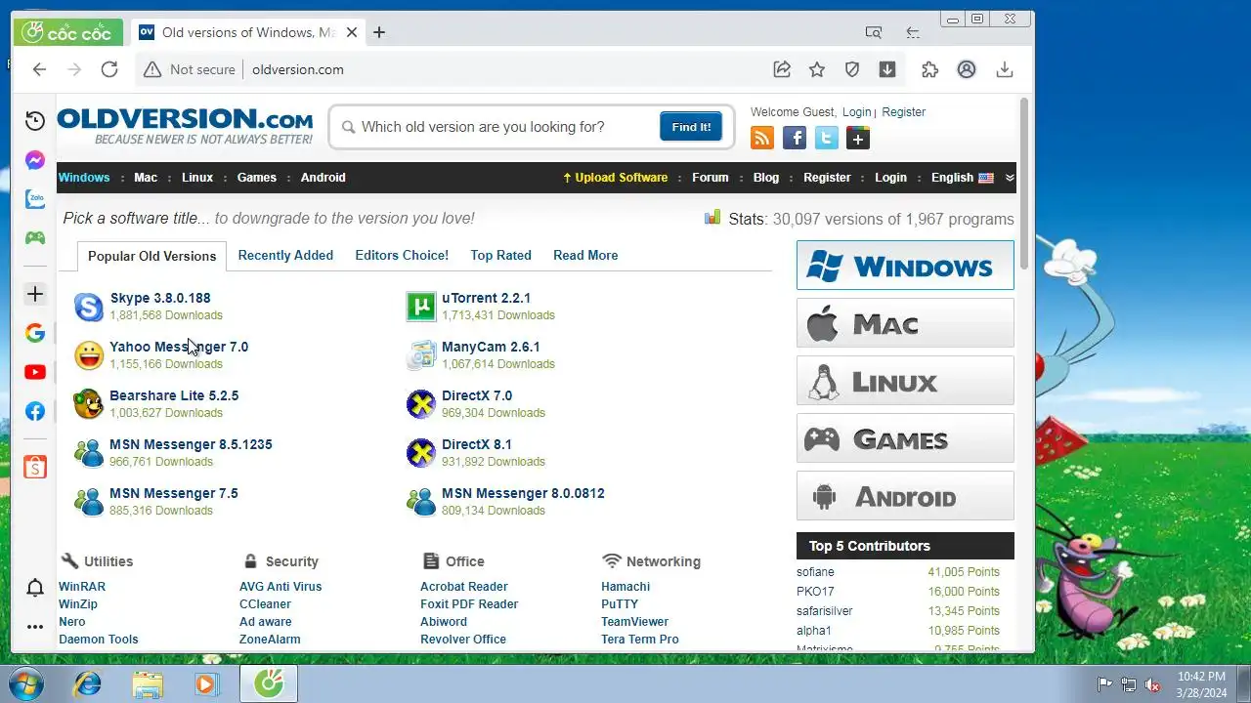Open sidebar notifications bell
The height and width of the screenshot is (703, 1251).
click(x=35, y=588)
